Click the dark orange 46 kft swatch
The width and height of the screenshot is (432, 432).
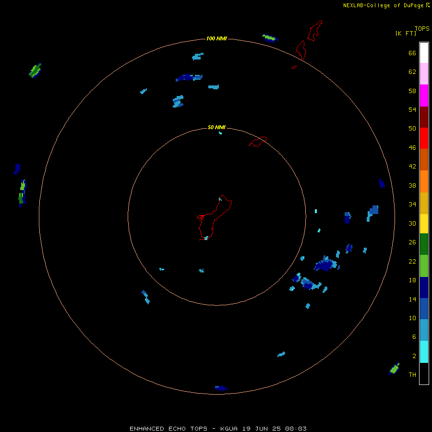[x=424, y=159]
